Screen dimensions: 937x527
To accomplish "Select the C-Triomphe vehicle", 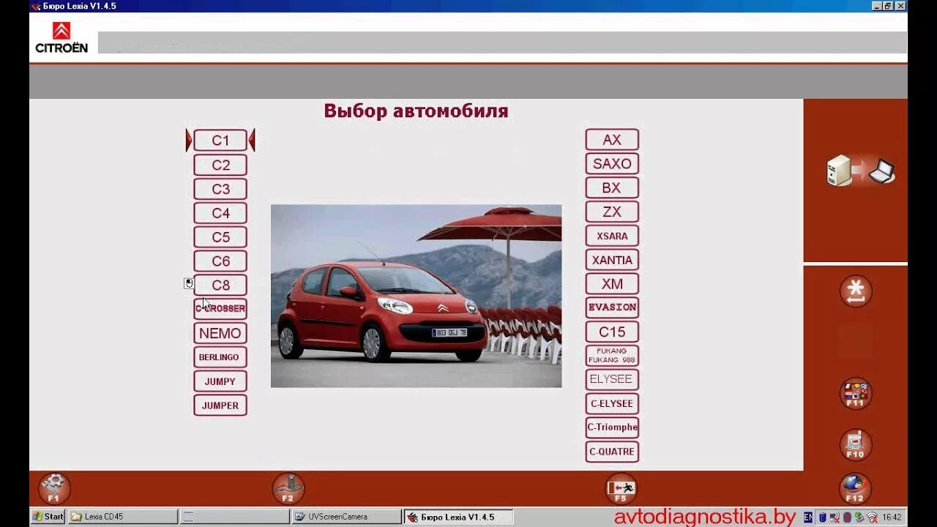I will tap(612, 427).
